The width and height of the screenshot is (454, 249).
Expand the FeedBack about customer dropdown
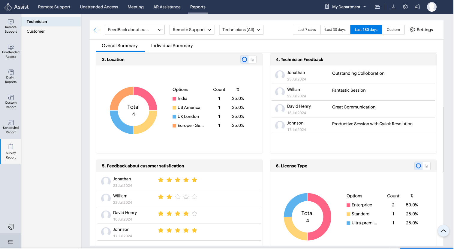click(134, 30)
